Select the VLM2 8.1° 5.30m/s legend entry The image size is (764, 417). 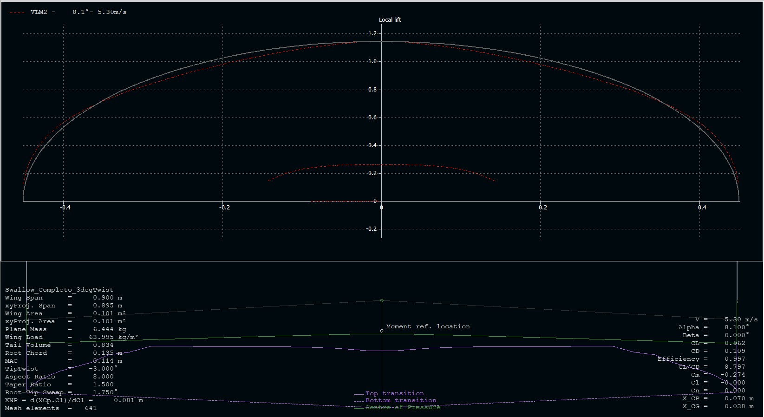tap(78, 12)
